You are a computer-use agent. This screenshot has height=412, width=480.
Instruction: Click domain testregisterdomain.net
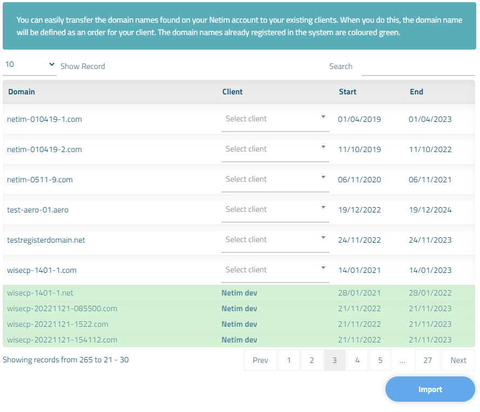[x=46, y=240]
